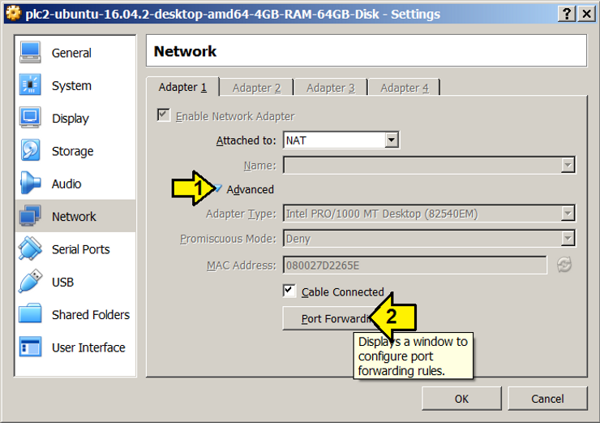Select Shared Folders in the settings list

point(75,314)
